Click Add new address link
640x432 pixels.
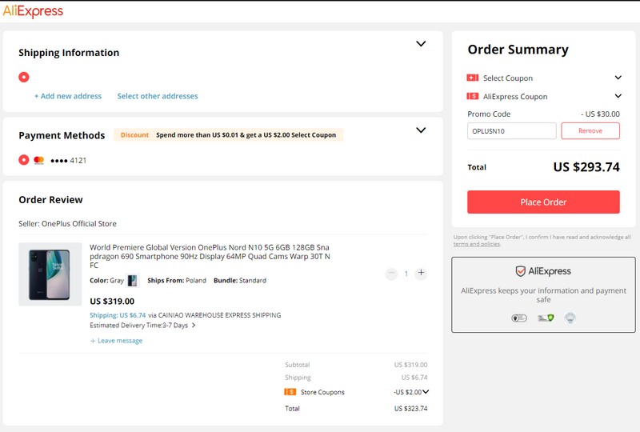pos(68,96)
